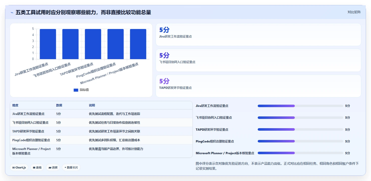Image resolution: width=371 pixels, height=181 pixels.
Task: Open the Jira研发工作流验证重点 score card
Action: pos(258,35)
